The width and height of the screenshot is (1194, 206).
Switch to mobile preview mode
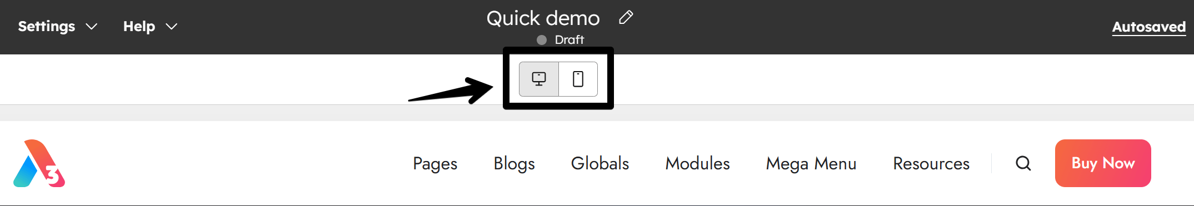(578, 79)
